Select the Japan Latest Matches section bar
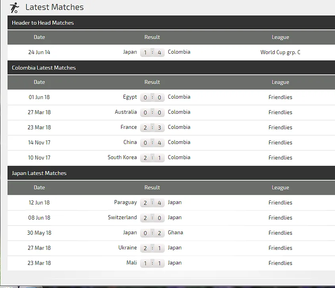Viewport: 335px width, 288px height. (x=171, y=173)
